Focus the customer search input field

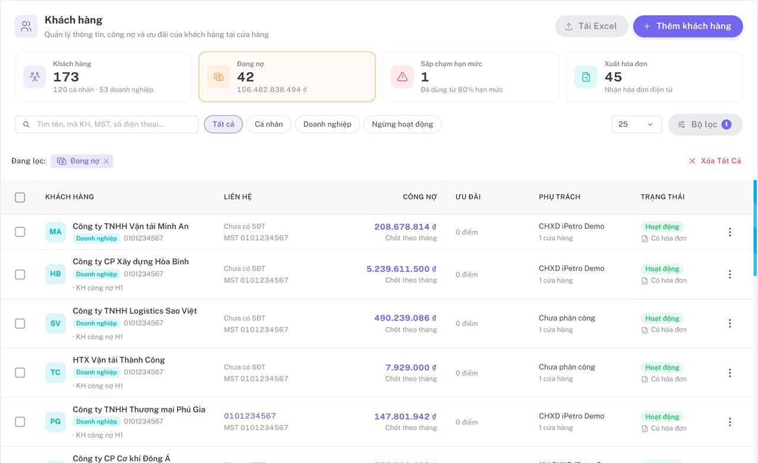107,124
